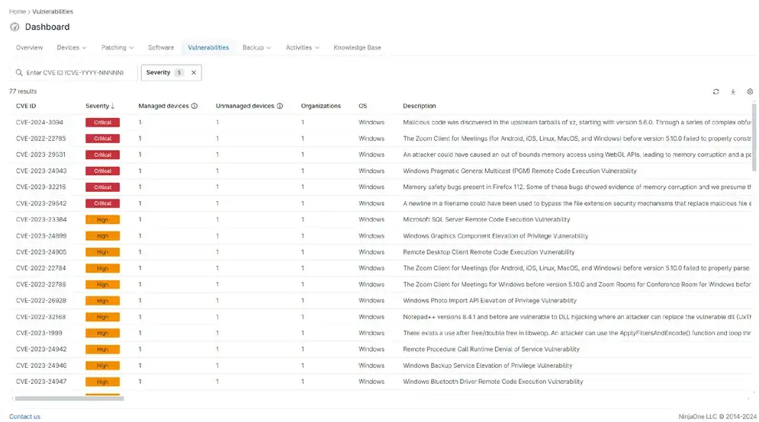The height and width of the screenshot is (422, 759).
Task: Open CVE-2023-23384 entry
Action: click(41, 219)
